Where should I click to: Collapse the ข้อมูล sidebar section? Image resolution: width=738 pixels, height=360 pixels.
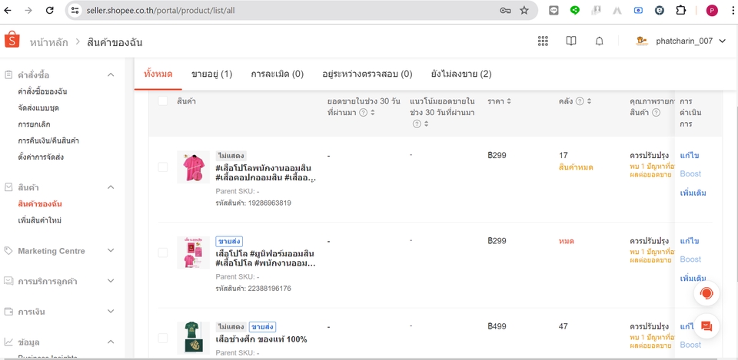coord(111,342)
